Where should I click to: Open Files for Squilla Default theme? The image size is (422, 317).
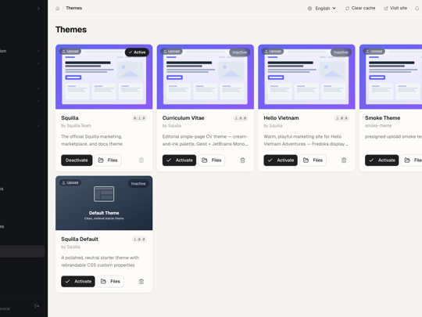tap(110, 282)
